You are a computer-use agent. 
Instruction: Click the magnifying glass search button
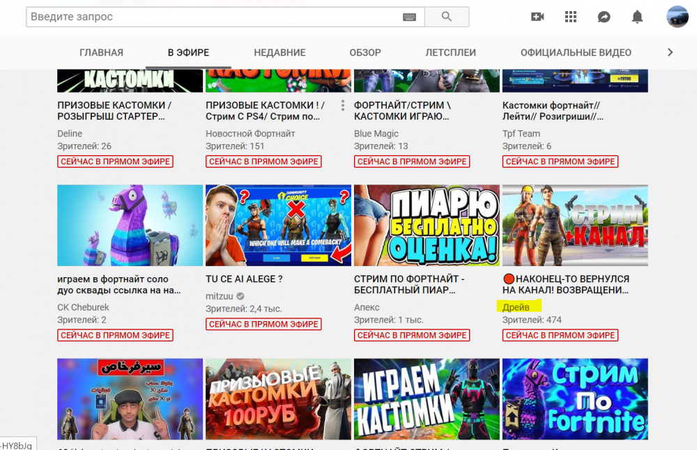coord(447,17)
